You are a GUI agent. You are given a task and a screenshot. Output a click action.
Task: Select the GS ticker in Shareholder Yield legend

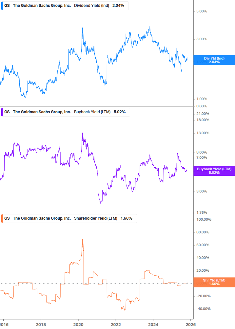point(7,218)
